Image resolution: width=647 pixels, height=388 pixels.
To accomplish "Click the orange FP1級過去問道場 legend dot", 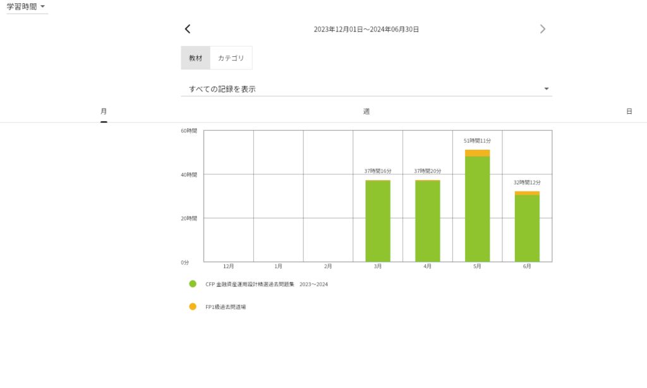I will (193, 306).
